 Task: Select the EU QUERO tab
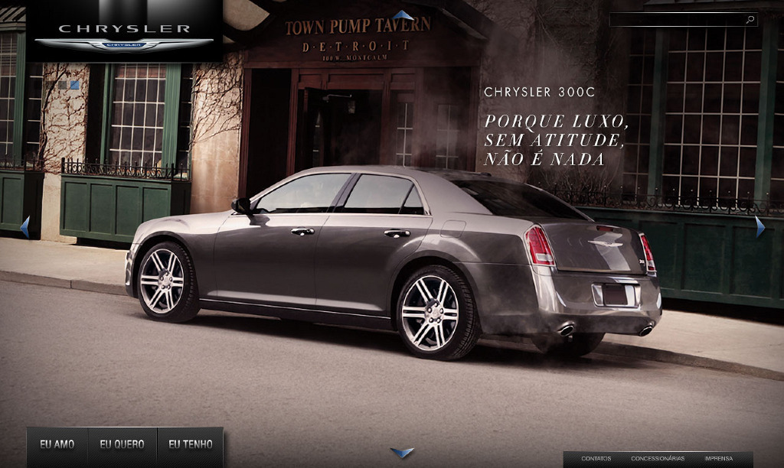122,444
